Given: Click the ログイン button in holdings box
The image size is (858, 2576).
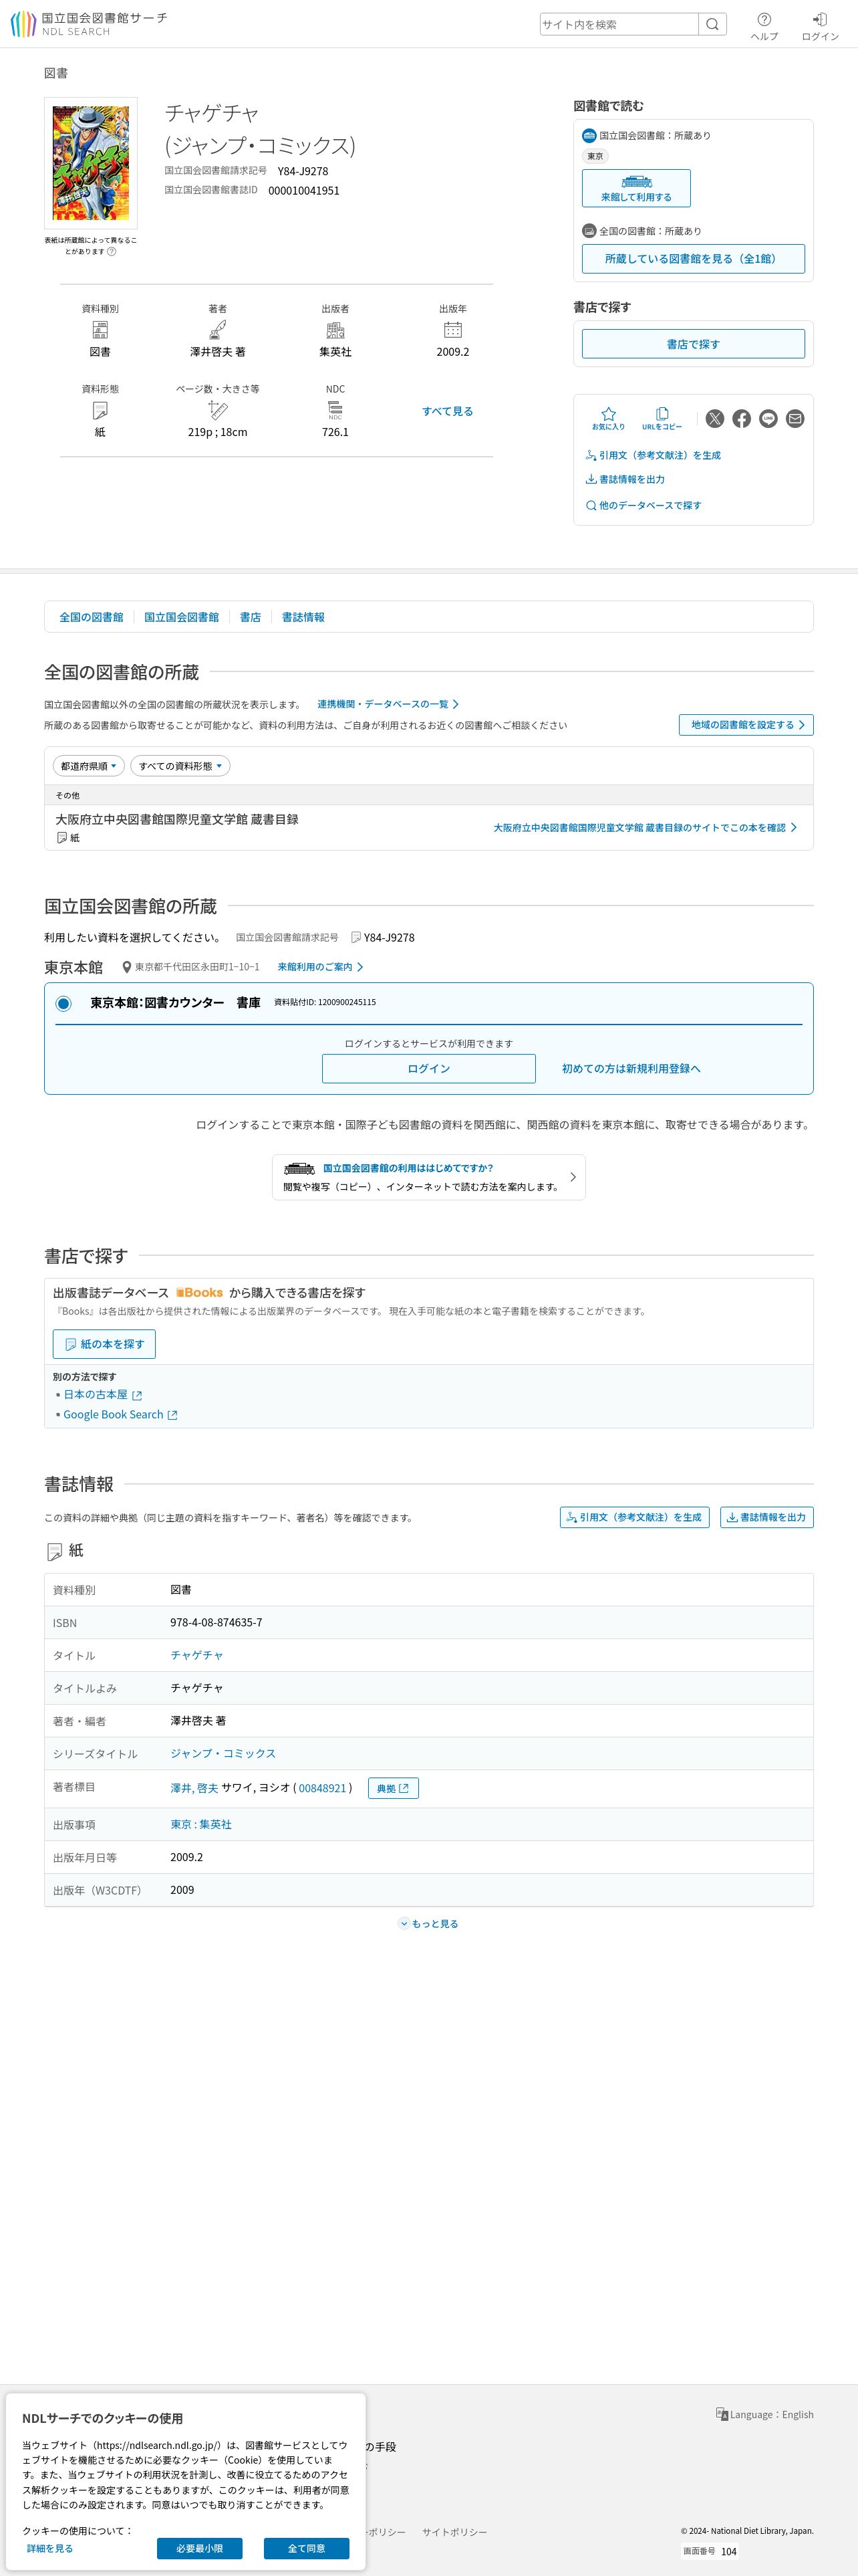Looking at the screenshot, I should pyautogui.click(x=428, y=1068).
